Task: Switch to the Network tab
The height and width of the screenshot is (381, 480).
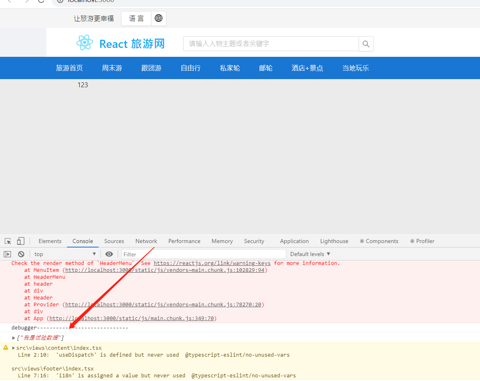Action: pos(146,241)
